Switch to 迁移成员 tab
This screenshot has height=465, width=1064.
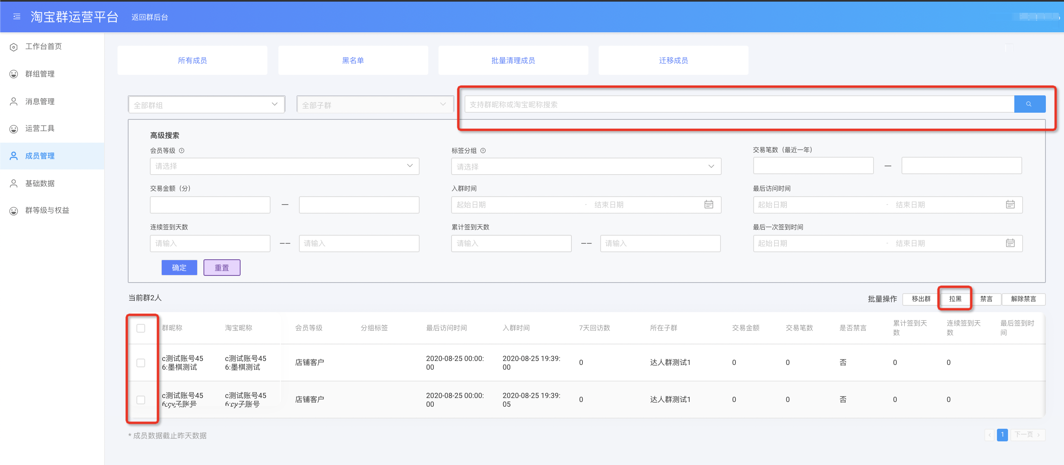pos(673,60)
